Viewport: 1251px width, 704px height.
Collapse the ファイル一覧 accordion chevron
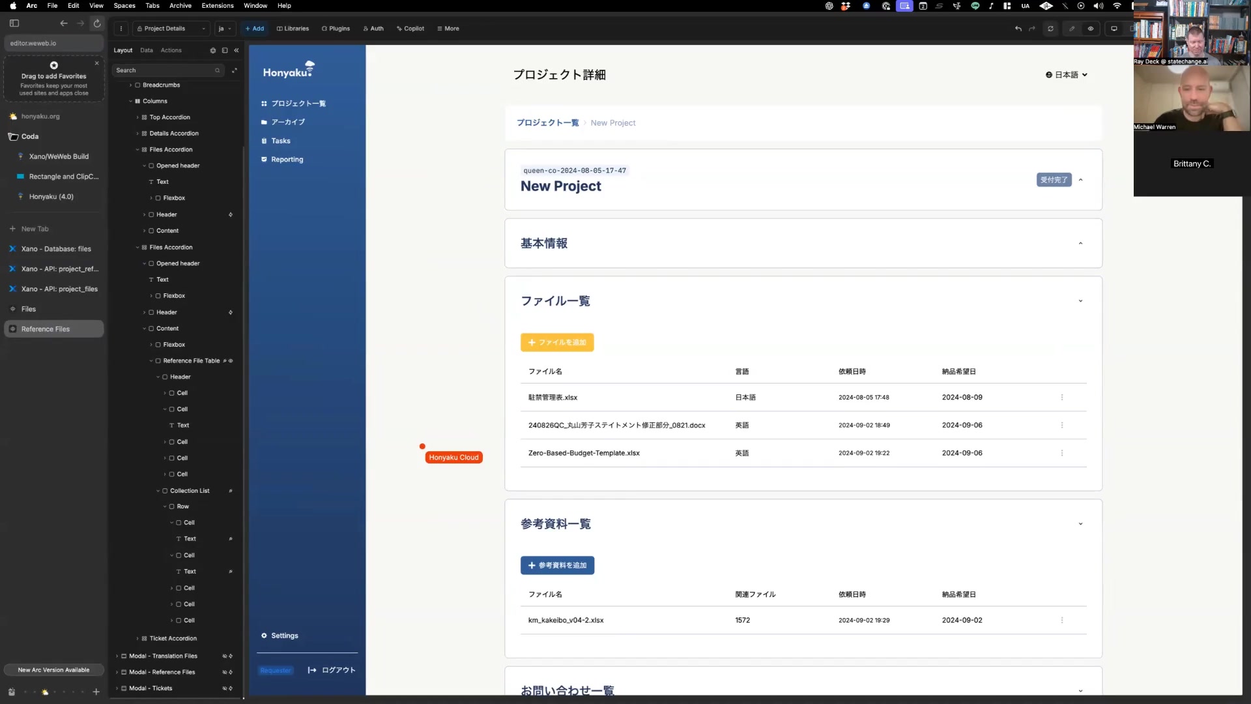coord(1080,301)
